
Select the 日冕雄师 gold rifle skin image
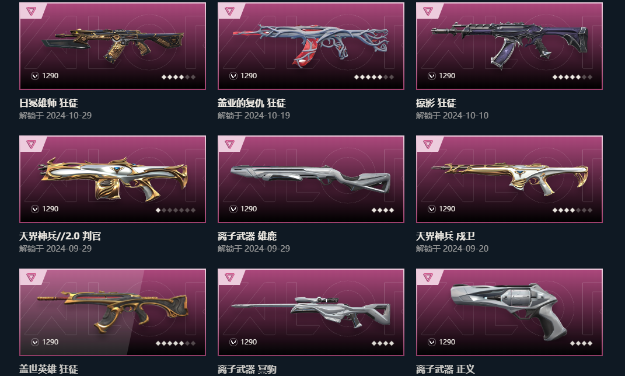click(x=113, y=44)
